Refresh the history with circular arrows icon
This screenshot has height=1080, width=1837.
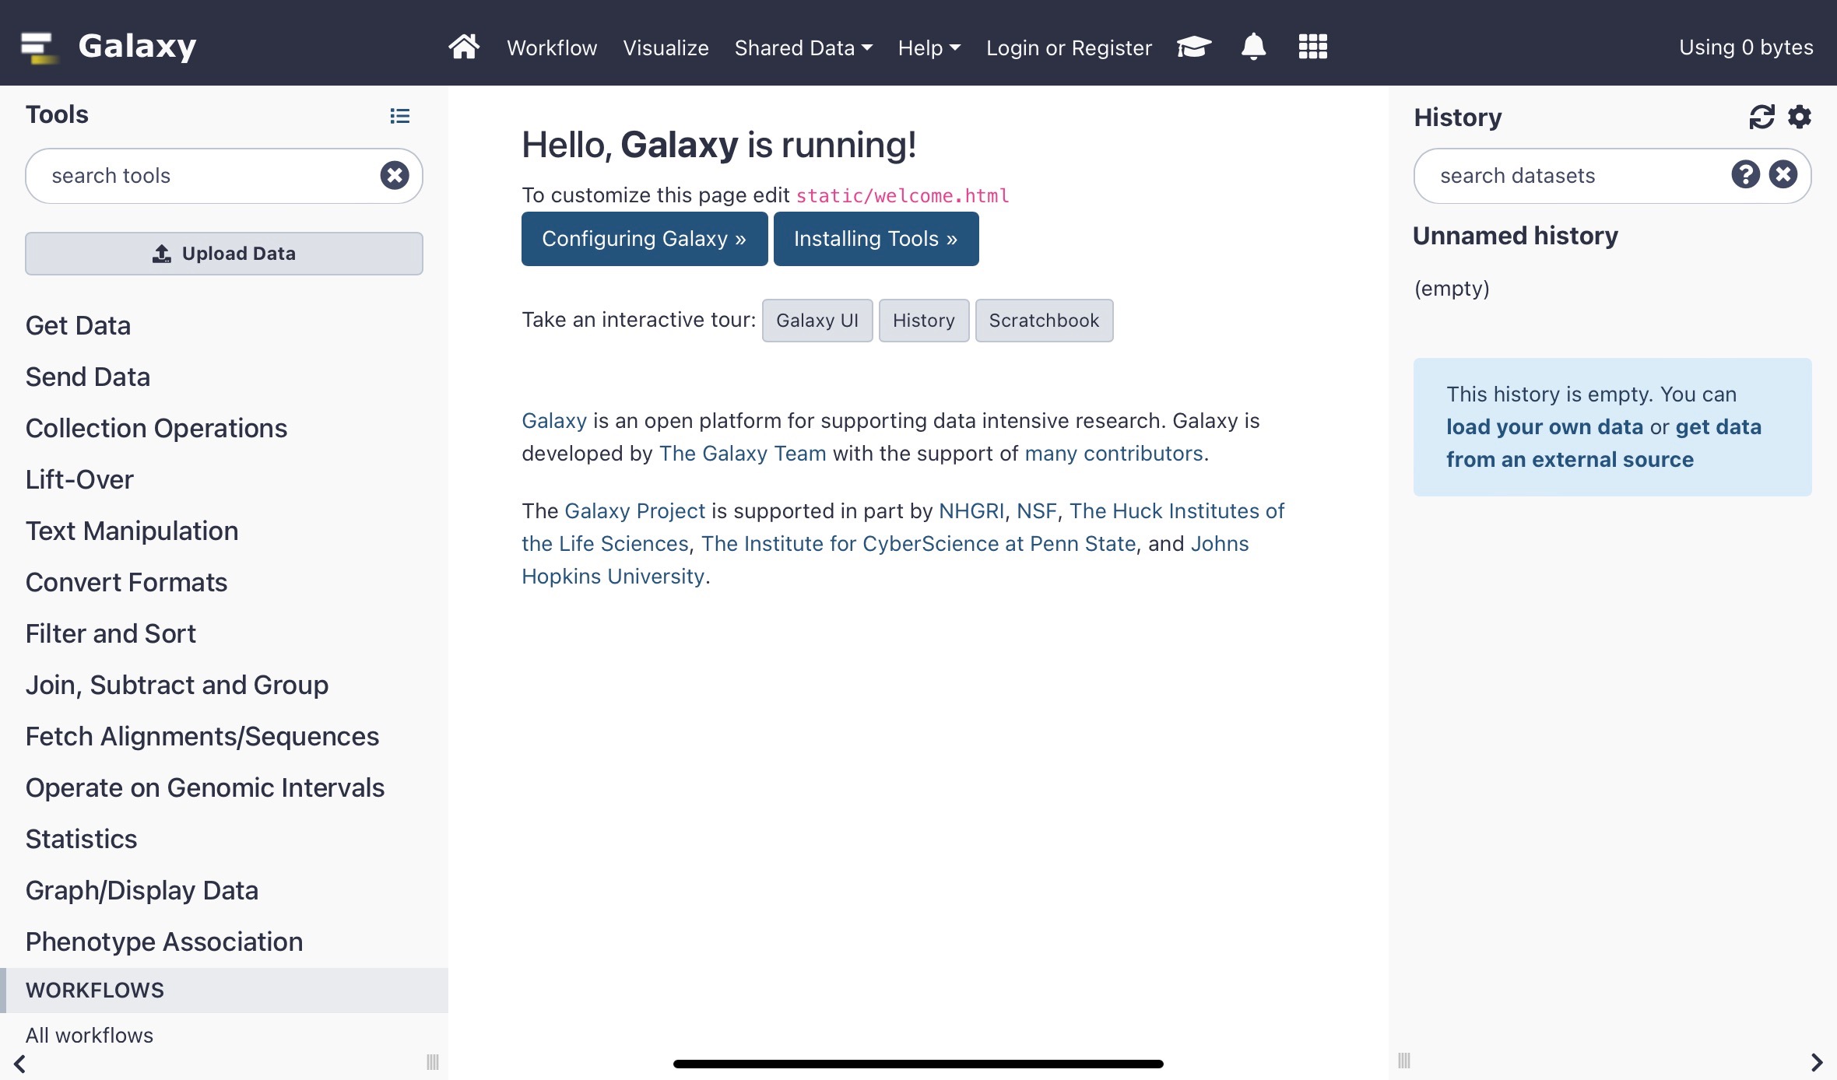coord(1761,117)
